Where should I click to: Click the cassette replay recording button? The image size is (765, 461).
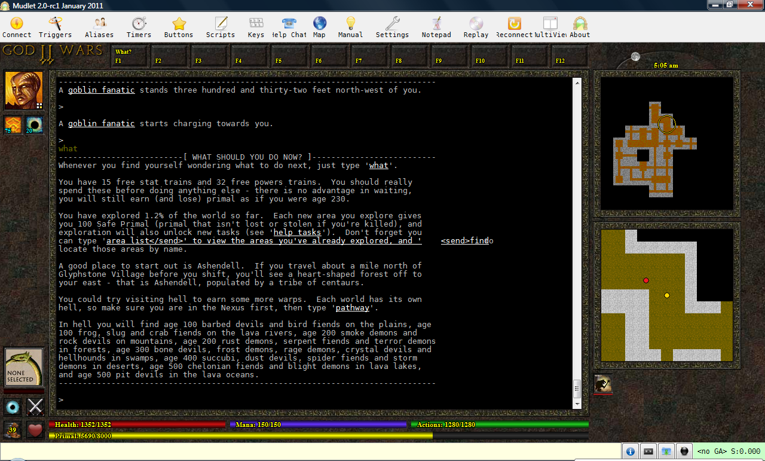(x=648, y=451)
